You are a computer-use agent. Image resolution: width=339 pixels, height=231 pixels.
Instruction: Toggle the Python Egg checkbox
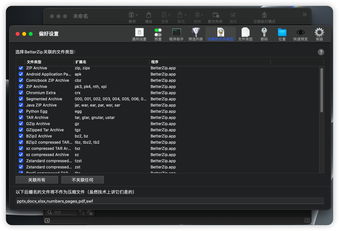pyautogui.click(x=21, y=111)
